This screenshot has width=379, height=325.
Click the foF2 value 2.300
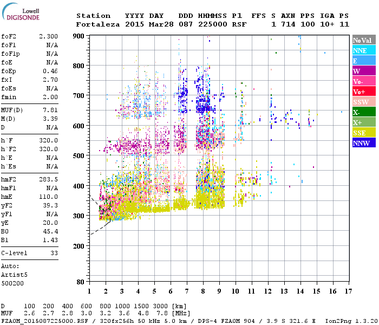tap(49, 36)
